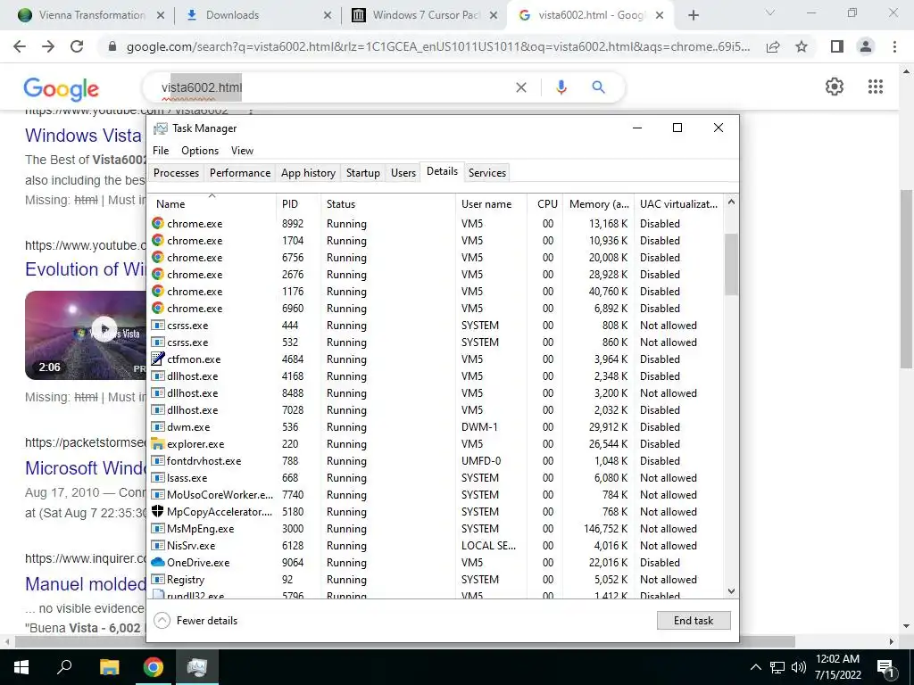Image resolution: width=914 pixels, height=685 pixels.
Task: Open the Chrome tab search chevron
Action: coord(769,12)
